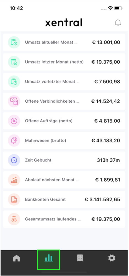The height and width of the screenshot is (276, 129).
Task: Open the receipts tab icon
Action: (x=80, y=258)
